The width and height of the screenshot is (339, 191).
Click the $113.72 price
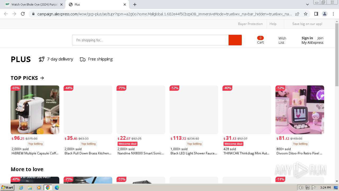coord(178,138)
